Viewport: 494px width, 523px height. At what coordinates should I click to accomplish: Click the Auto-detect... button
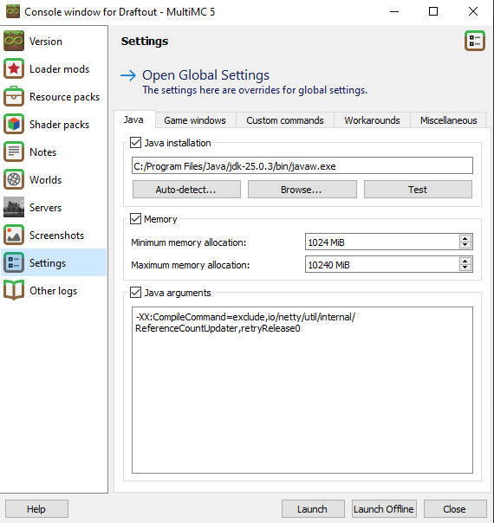(x=186, y=190)
